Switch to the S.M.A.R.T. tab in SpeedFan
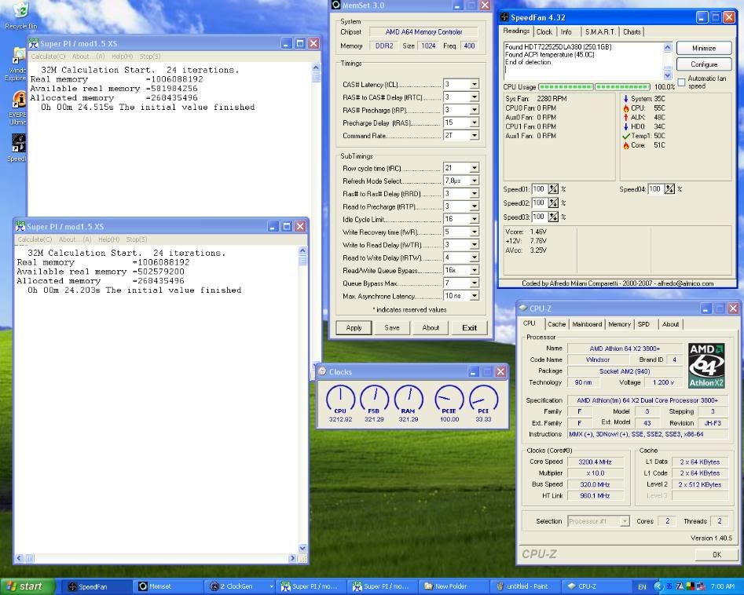 tap(599, 32)
